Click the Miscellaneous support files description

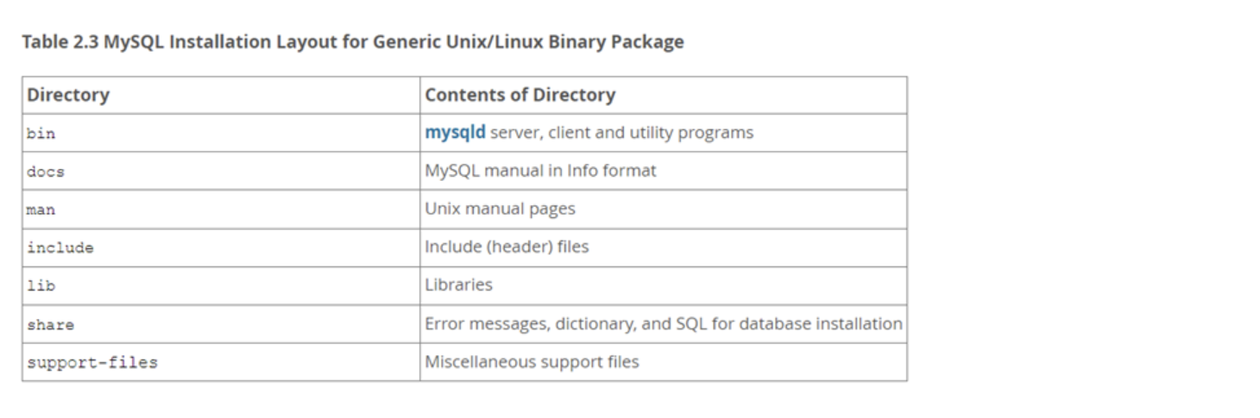pyautogui.click(x=532, y=361)
